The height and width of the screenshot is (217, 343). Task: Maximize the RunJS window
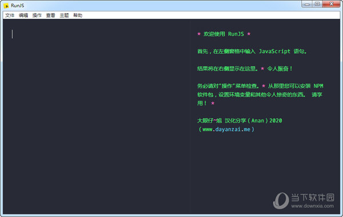317,4
